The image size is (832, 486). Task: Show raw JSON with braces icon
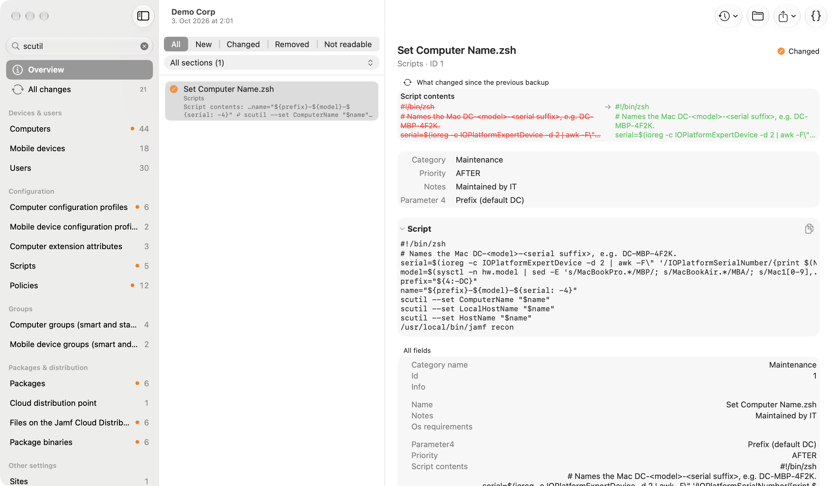(x=816, y=16)
